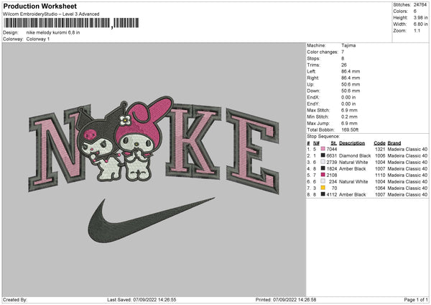The height and width of the screenshot is (305, 431).
Task: Click the 'Left:' label
Action: [311, 71]
